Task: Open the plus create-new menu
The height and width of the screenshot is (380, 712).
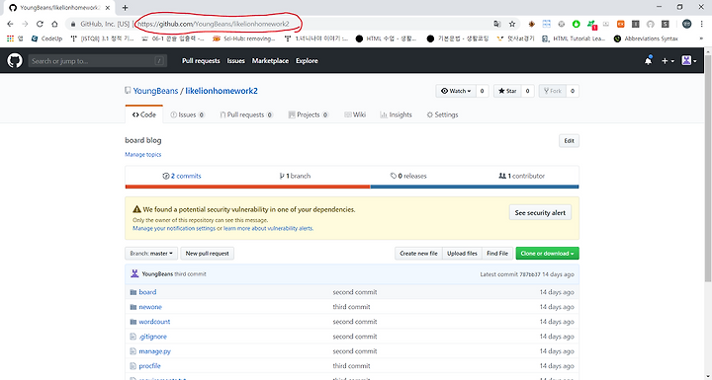Action: click(x=667, y=61)
